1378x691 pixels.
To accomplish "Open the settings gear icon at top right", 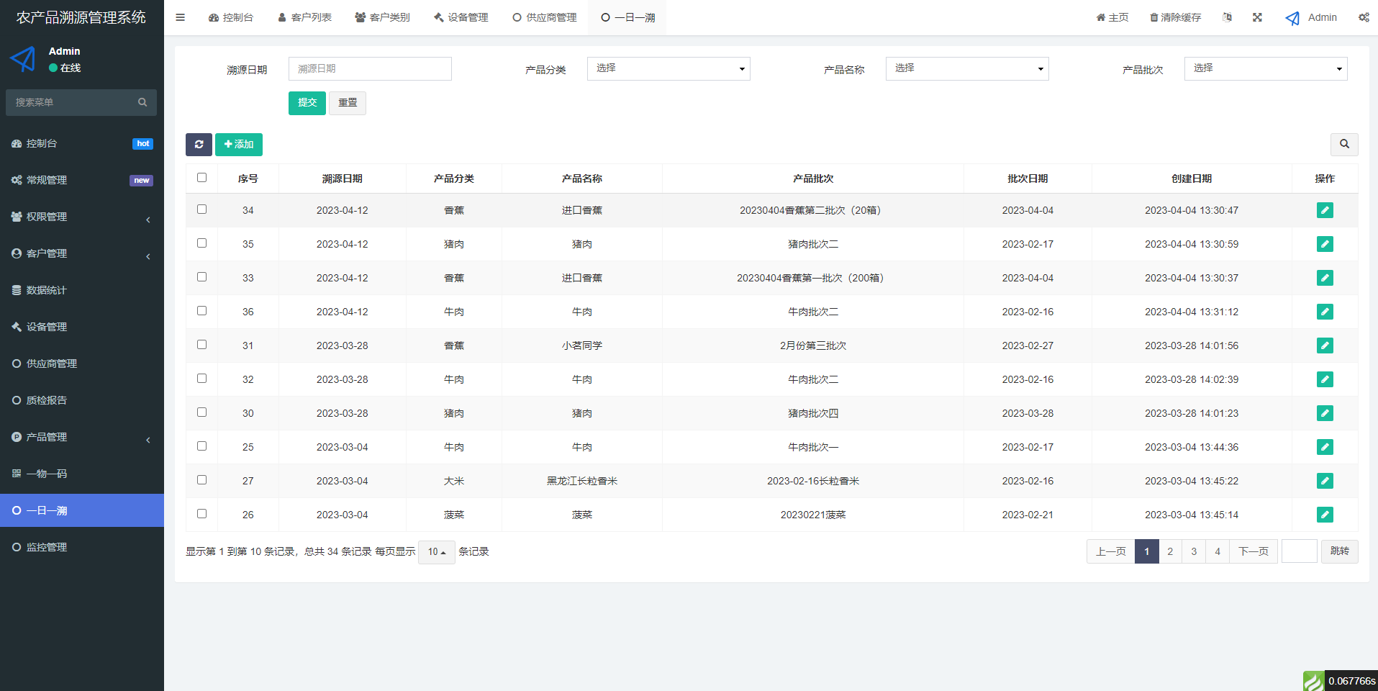I will pyautogui.click(x=1364, y=17).
